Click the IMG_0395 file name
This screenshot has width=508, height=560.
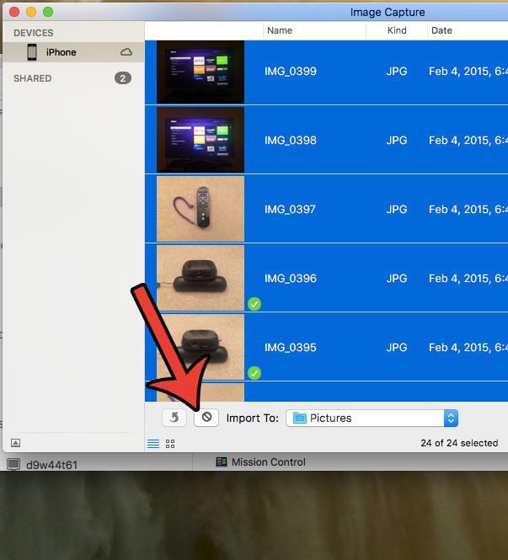pyautogui.click(x=291, y=347)
